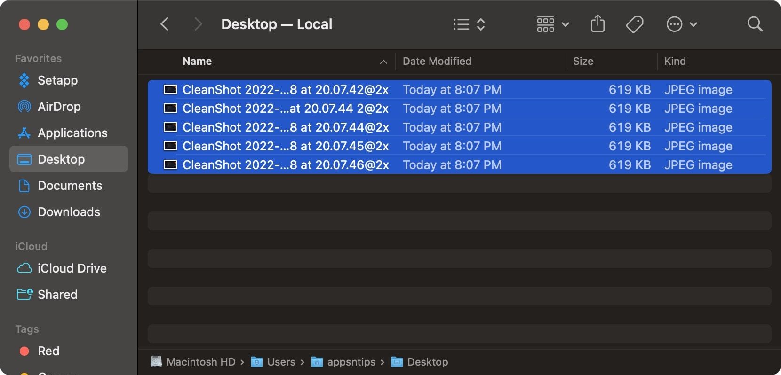Viewport: 781px width, 375px height.
Task: Open the Edit Tags toolbar icon
Action: click(634, 24)
